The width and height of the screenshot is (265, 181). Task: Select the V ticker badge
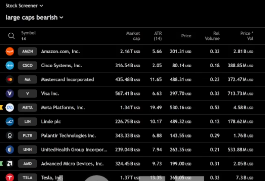27,93
